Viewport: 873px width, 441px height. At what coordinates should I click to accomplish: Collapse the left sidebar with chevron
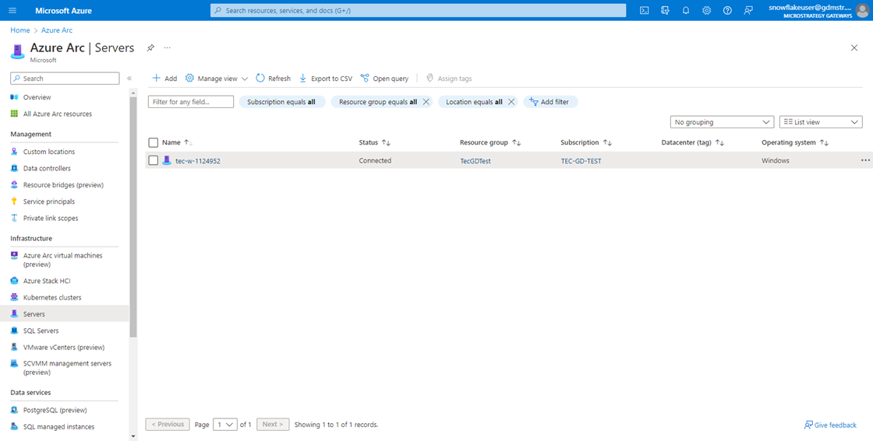[129, 79]
